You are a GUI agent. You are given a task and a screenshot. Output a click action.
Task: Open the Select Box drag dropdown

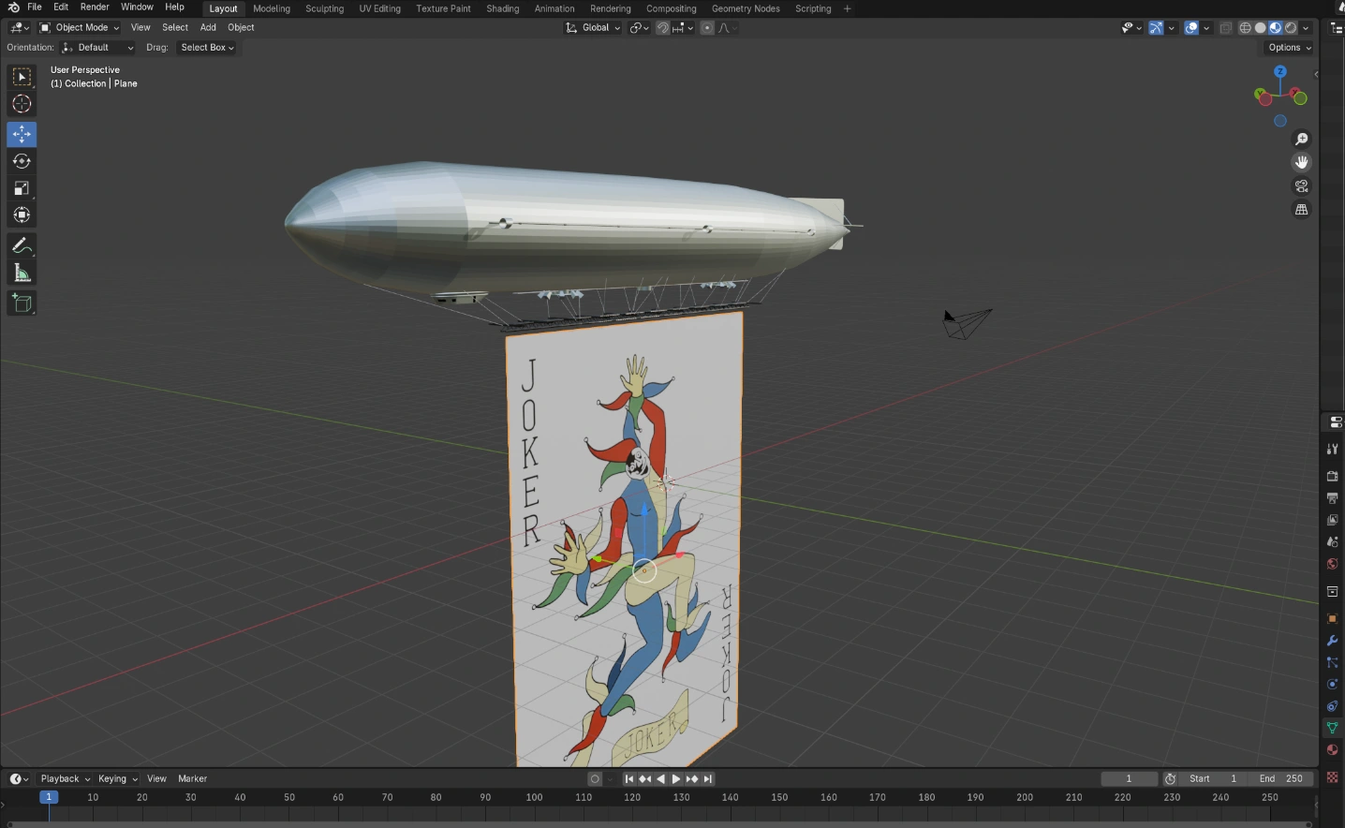coord(207,48)
